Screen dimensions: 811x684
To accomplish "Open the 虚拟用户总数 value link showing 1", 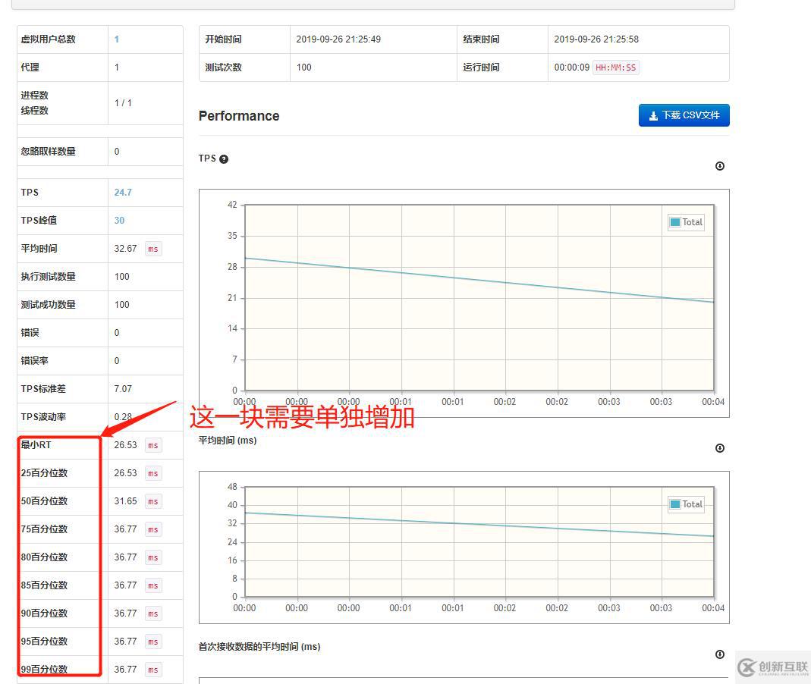I will (116, 39).
